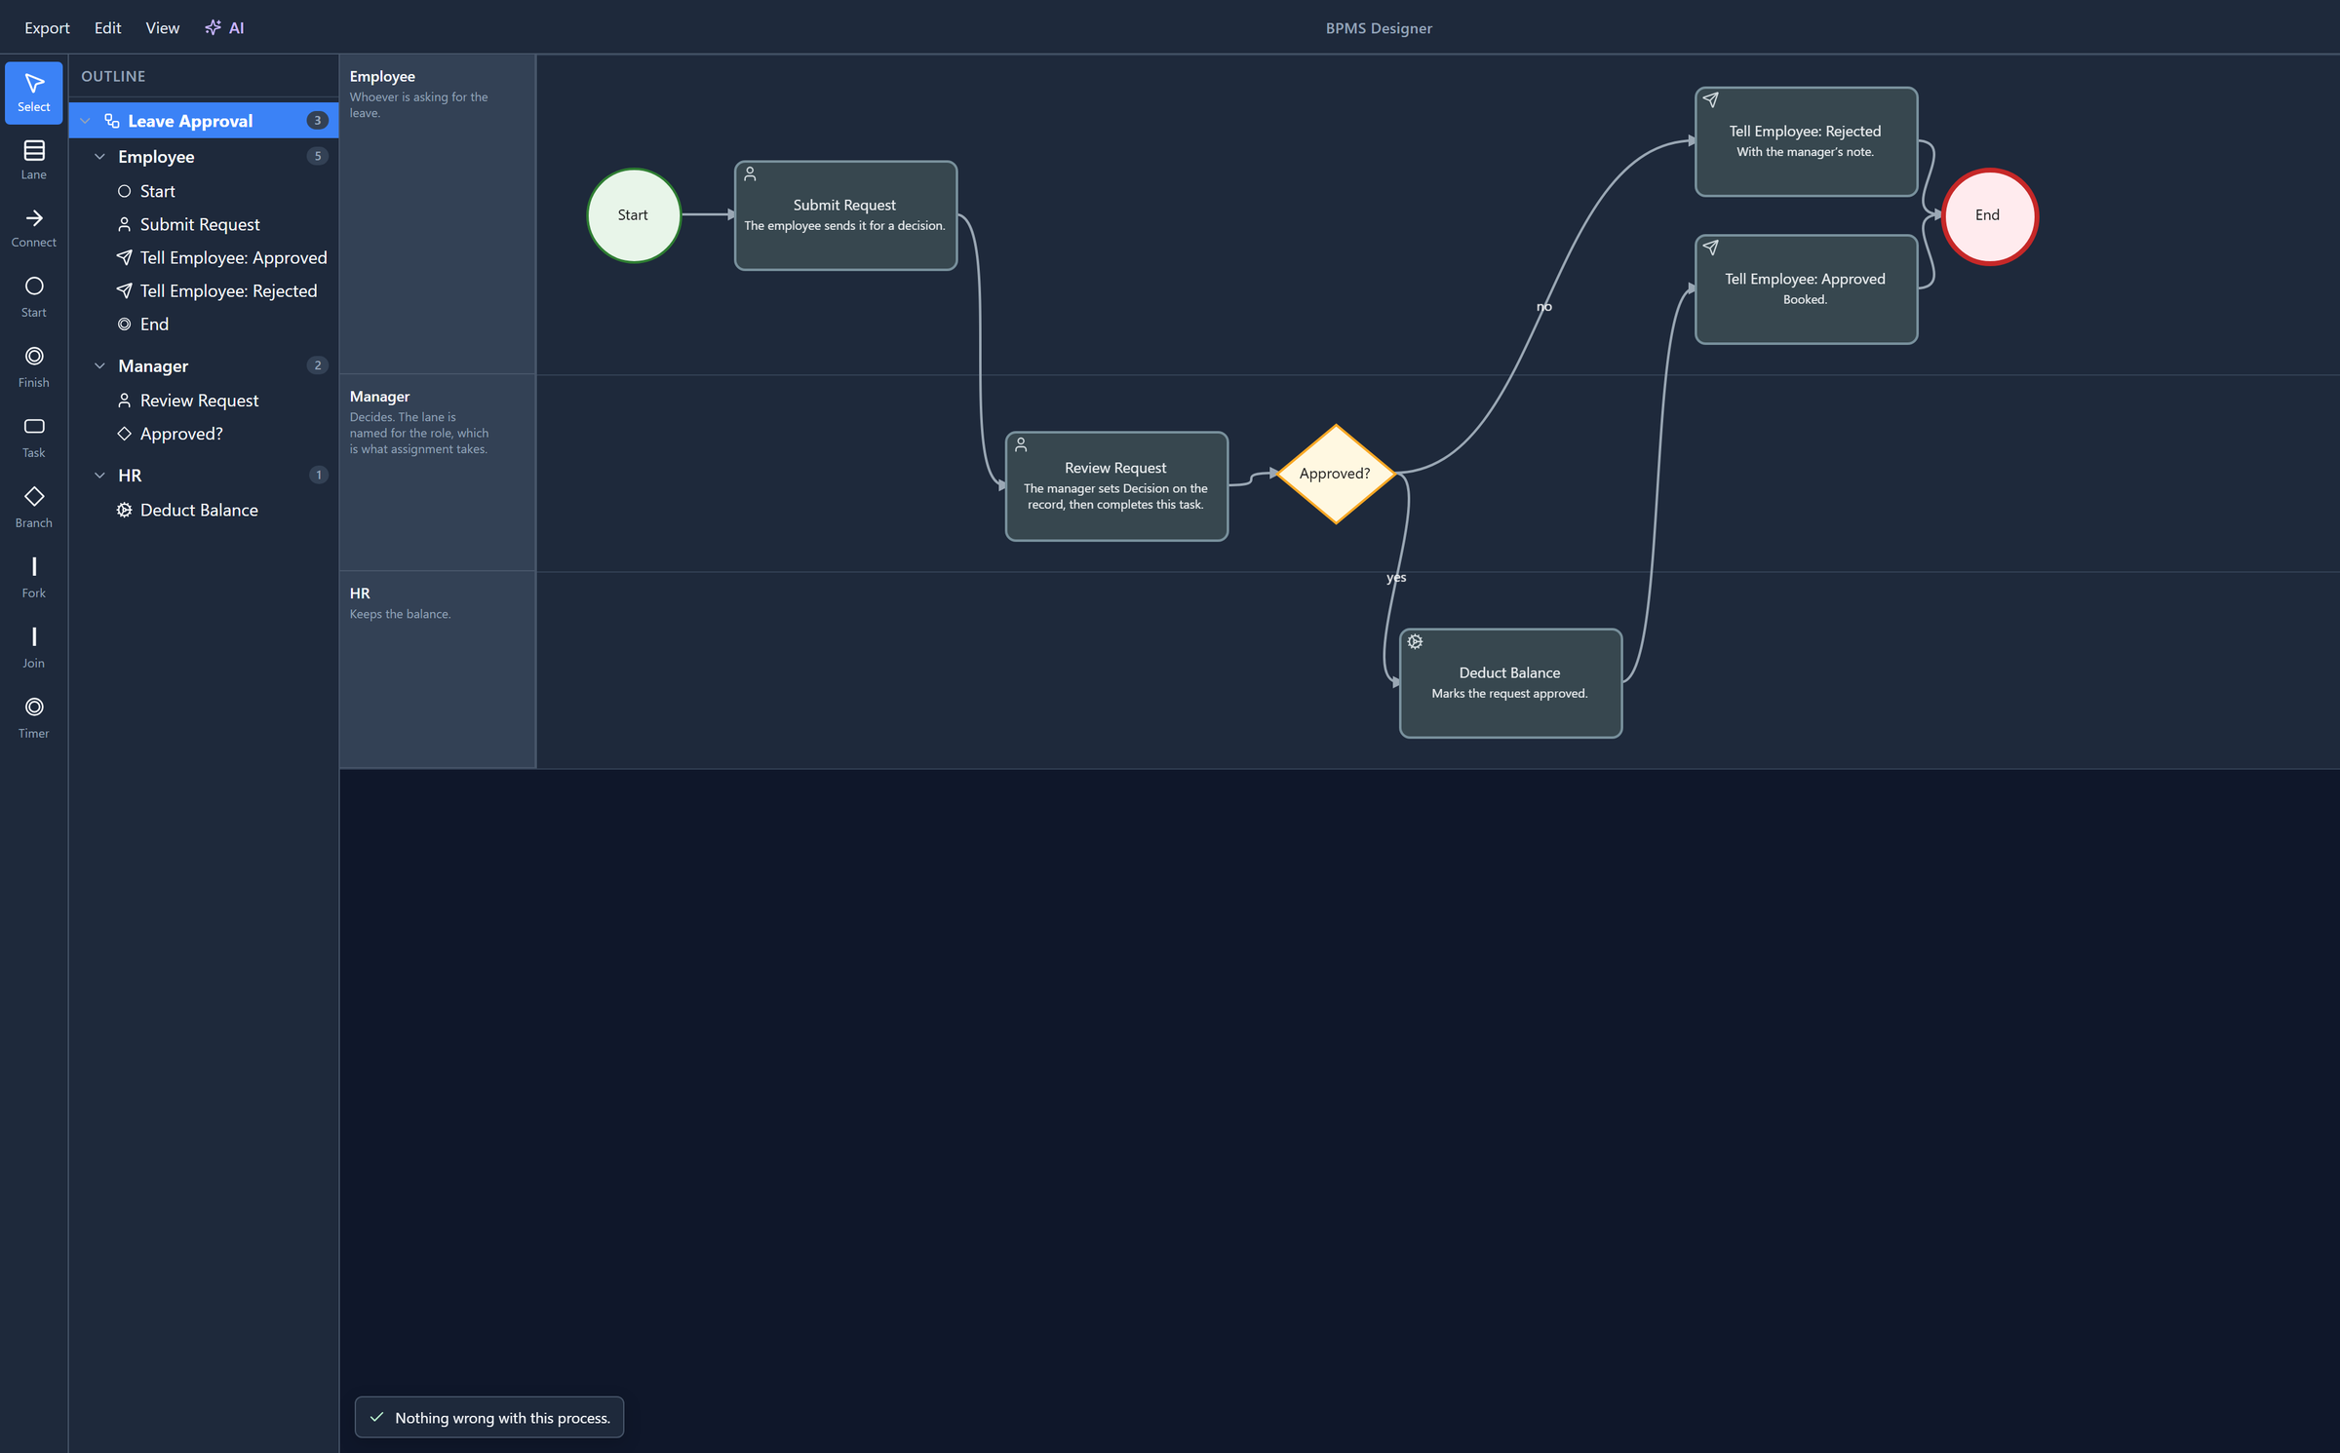Screen dimensions: 2340x1453
Task: Click the Manager lane header
Action: click(x=438, y=473)
